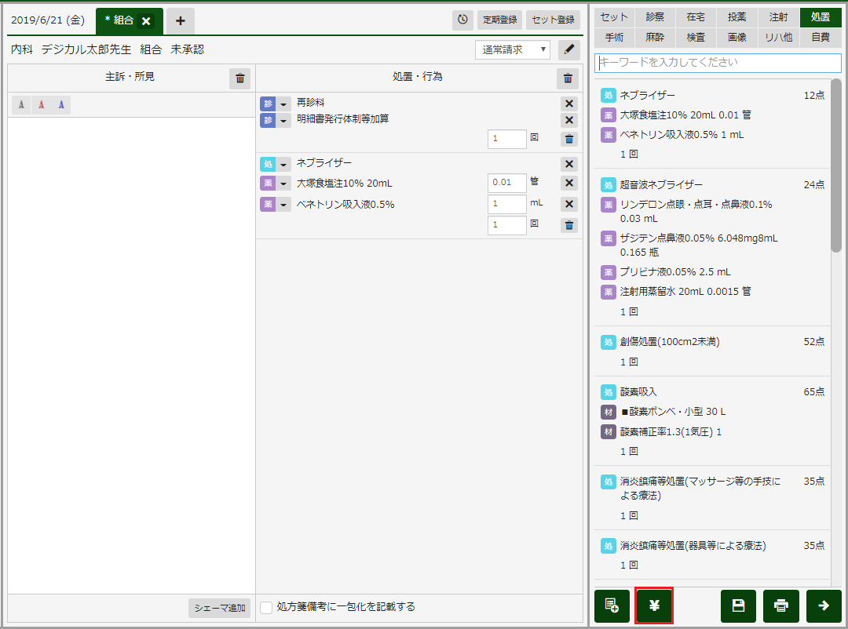Click the ベネトリン mL quantity field

pos(506,204)
